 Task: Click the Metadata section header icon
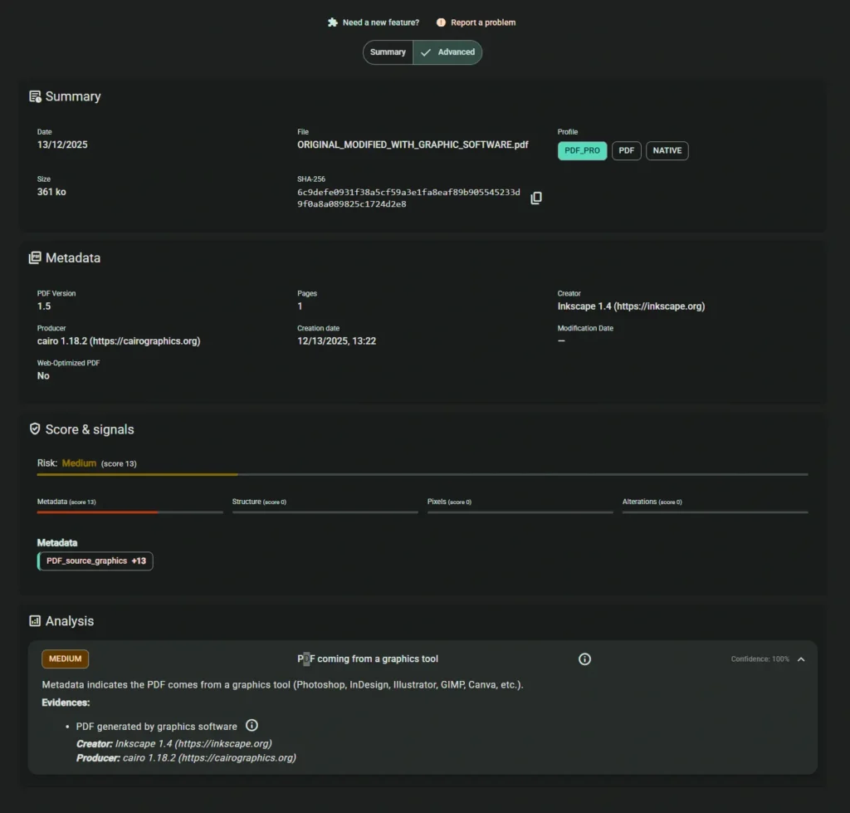pyautogui.click(x=35, y=257)
